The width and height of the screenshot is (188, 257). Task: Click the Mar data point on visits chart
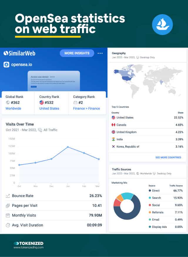[x=99, y=159]
